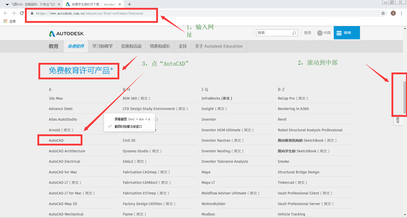Screen dimensions: 407x218
Task: Reload the page with refresh icon
Action: pyautogui.click(x=22, y=13)
